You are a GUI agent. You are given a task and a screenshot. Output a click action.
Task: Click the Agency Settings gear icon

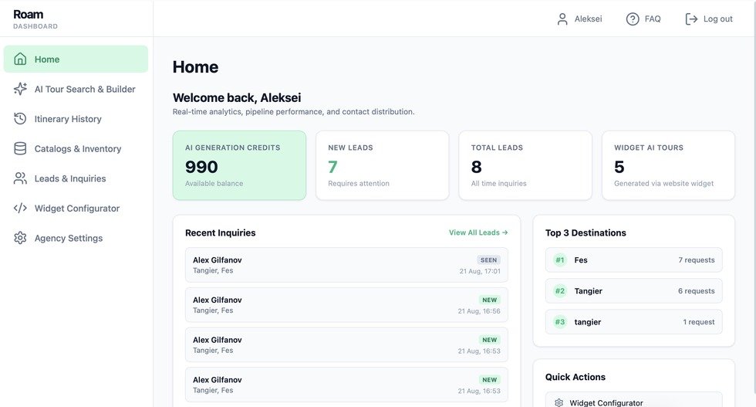click(x=20, y=238)
